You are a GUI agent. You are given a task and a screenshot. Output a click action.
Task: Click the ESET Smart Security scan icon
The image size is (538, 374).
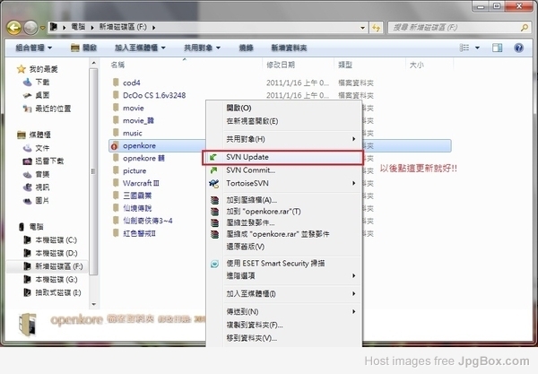213,263
